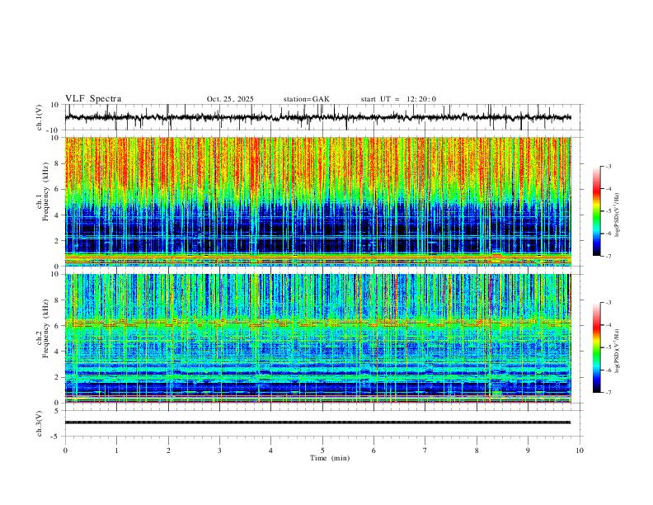The image size is (653, 505).
Task: Click the '-3' label on upper color scale
Action: (608, 166)
